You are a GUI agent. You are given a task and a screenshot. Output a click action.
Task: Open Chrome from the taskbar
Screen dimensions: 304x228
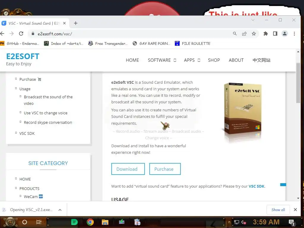coord(90,222)
